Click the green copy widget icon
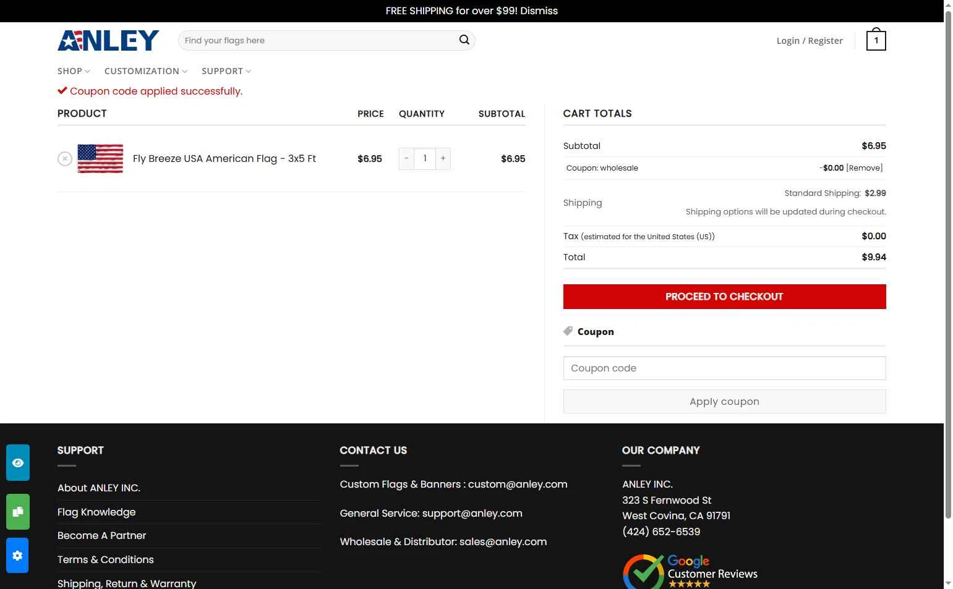The width and height of the screenshot is (953, 589). tap(18, 512)
